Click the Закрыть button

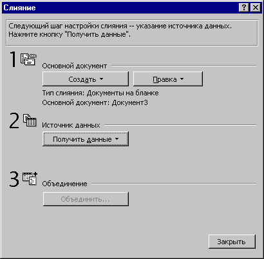(x=232, y=242)
